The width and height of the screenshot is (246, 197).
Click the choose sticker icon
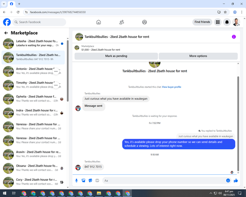pos(91,181)
